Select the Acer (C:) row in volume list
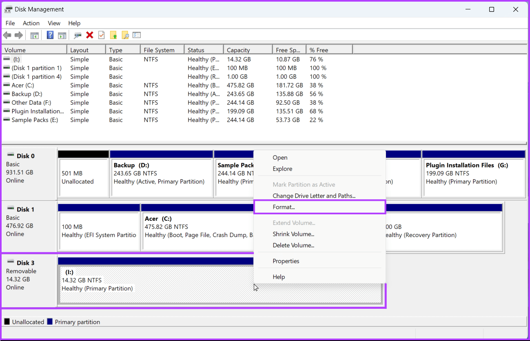This screenshot has width=530, height=341. [x=177, y=85]
